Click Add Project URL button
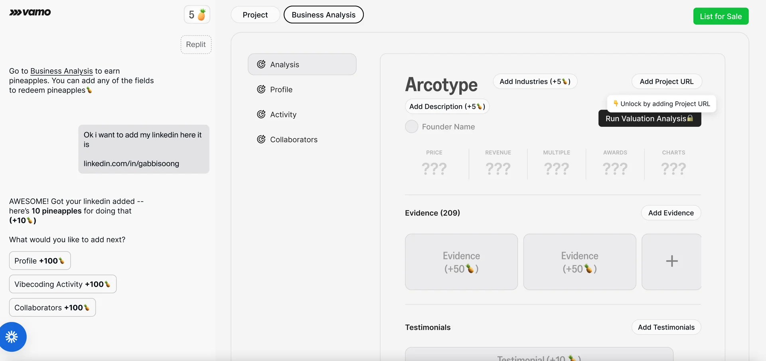 point(666,82)
